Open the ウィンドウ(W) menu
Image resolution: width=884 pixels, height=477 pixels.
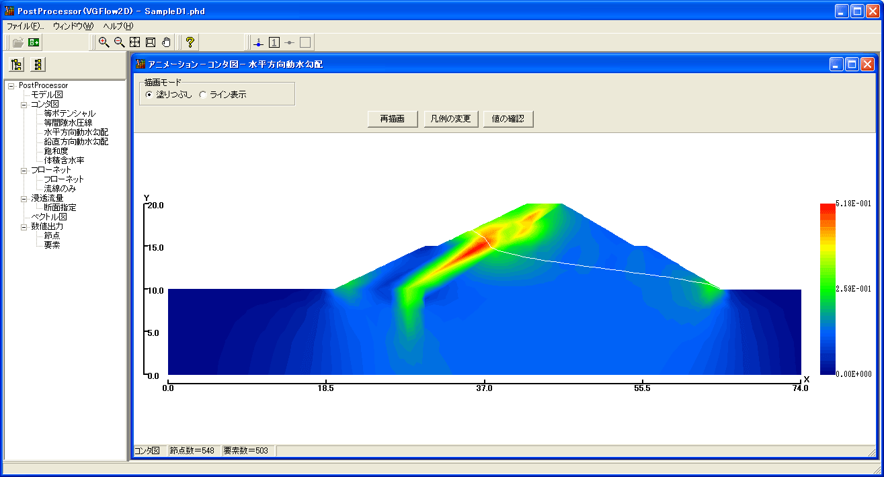point(73,26)
